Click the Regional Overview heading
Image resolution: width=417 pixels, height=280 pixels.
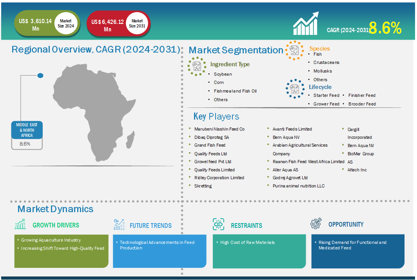(x=96, y=49)
